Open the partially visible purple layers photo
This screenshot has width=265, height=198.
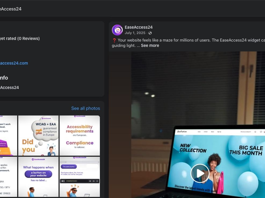(8, 136)
